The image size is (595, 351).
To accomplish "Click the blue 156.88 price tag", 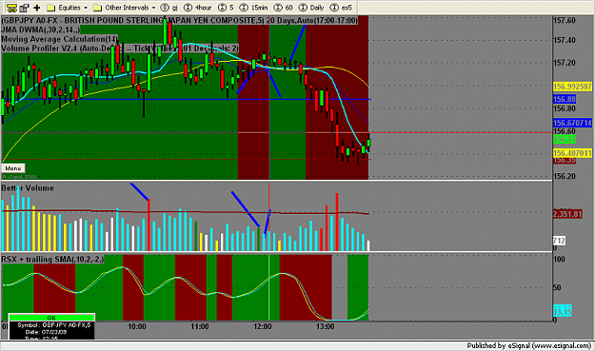I will (565, 99).
